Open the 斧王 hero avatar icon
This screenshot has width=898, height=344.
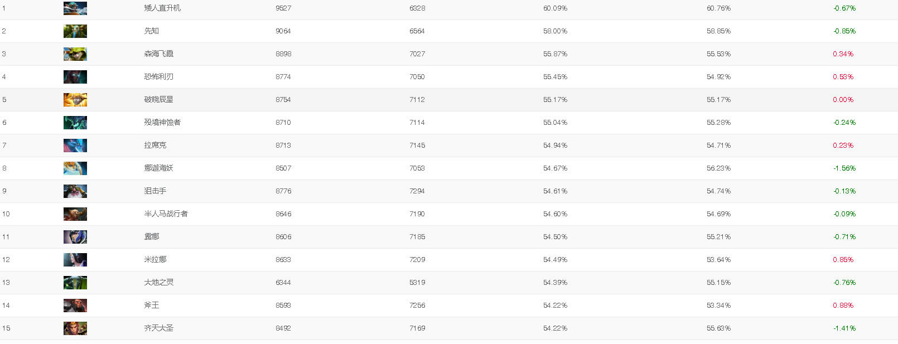tap(75, 306)
